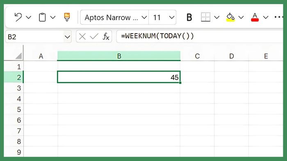Cancel the formula entry with X
This screenshot has width=287, height=161.
82,37
